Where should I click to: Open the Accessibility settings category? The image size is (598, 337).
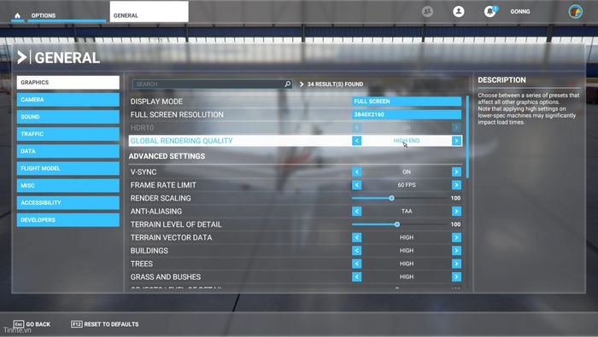(x=67, y=202)
